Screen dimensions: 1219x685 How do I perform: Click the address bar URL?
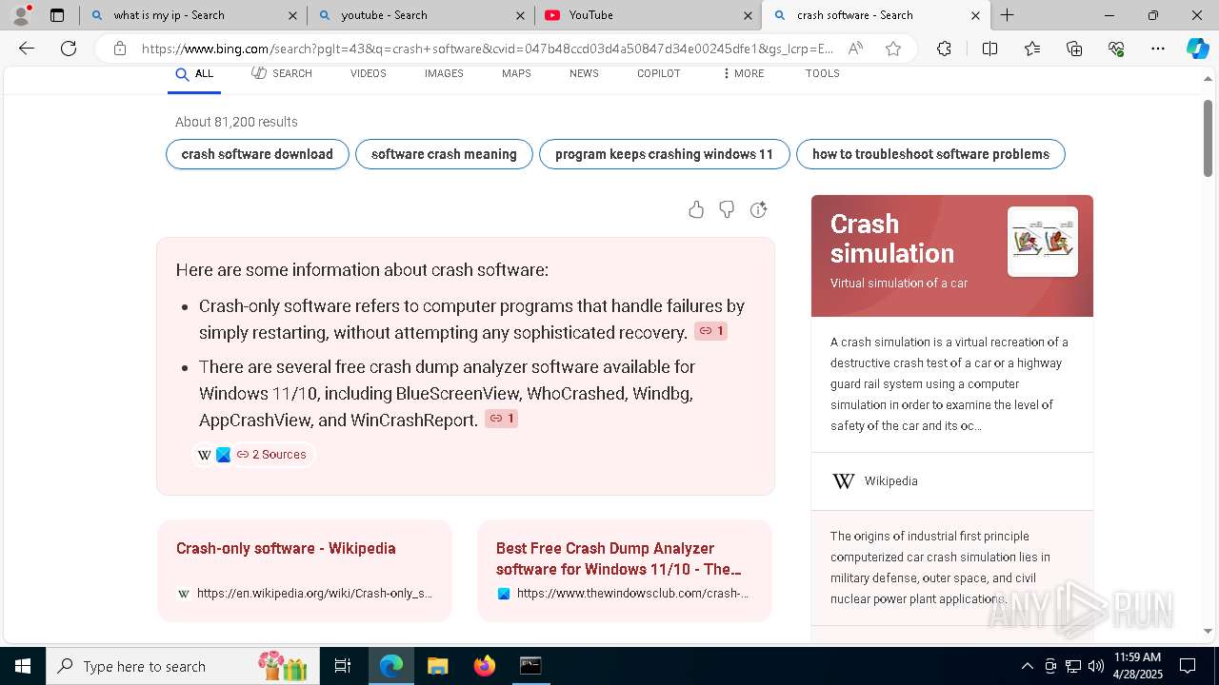coord(486,49)
